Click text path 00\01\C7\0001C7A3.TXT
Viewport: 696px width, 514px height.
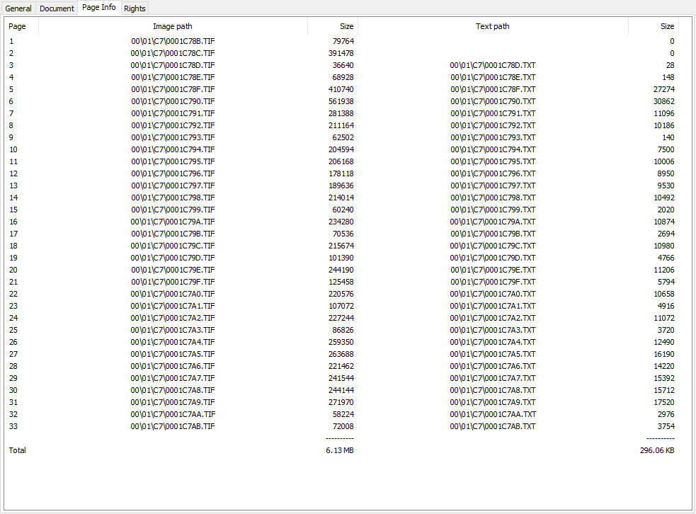click(x=493, y=330)
